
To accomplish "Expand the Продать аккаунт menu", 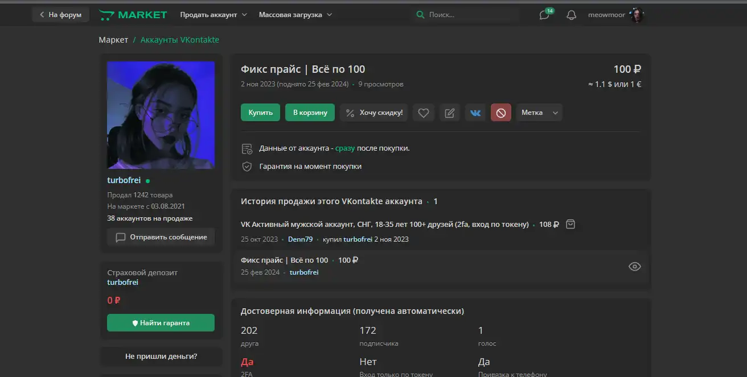I will pos(214,15).
